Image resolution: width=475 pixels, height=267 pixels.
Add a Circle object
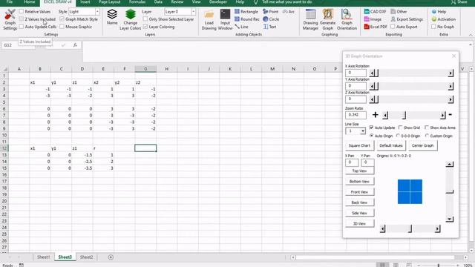click(271, 19)
